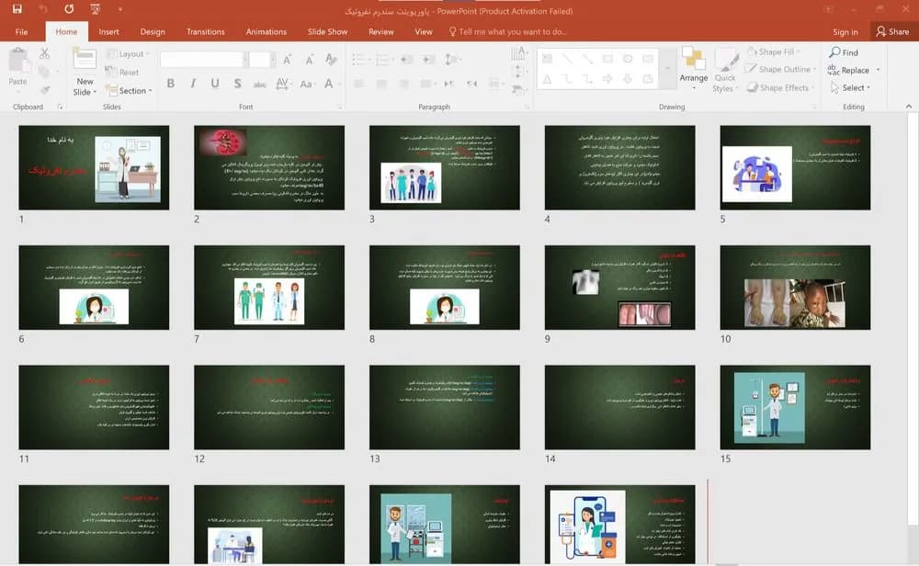Switch to the Insert tab
The height and width of the screenshot is (566, 919).
[108, 31]
